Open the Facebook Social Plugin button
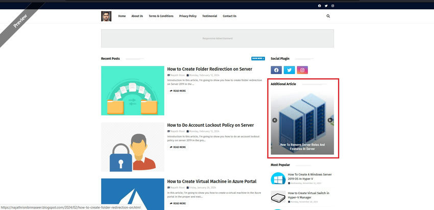 click(276, 70)
